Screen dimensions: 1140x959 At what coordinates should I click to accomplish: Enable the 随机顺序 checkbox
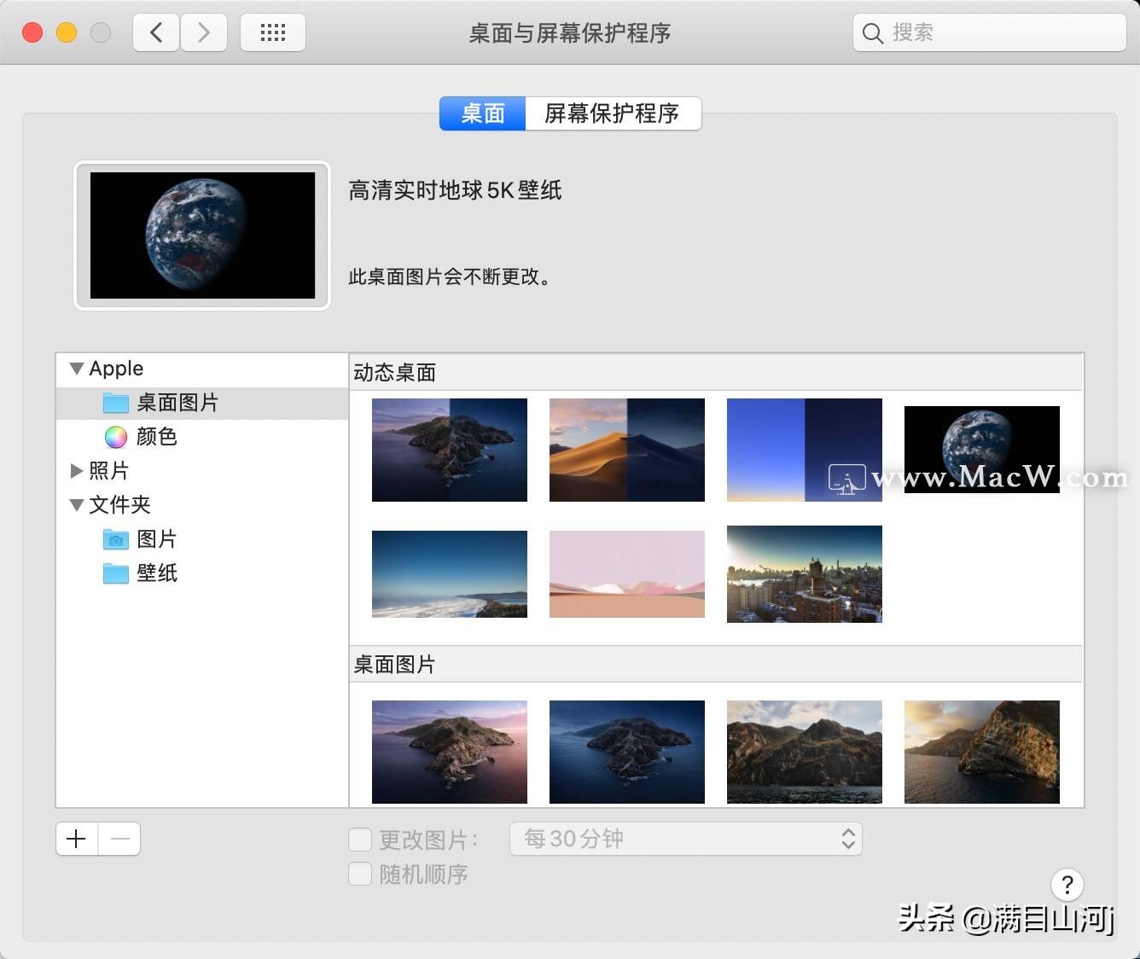tap(360, 874)
